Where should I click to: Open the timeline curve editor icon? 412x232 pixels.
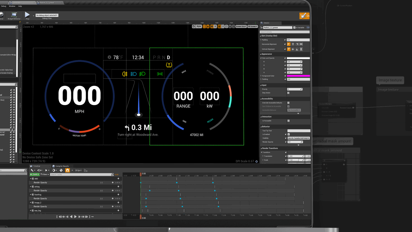[86, 170]
